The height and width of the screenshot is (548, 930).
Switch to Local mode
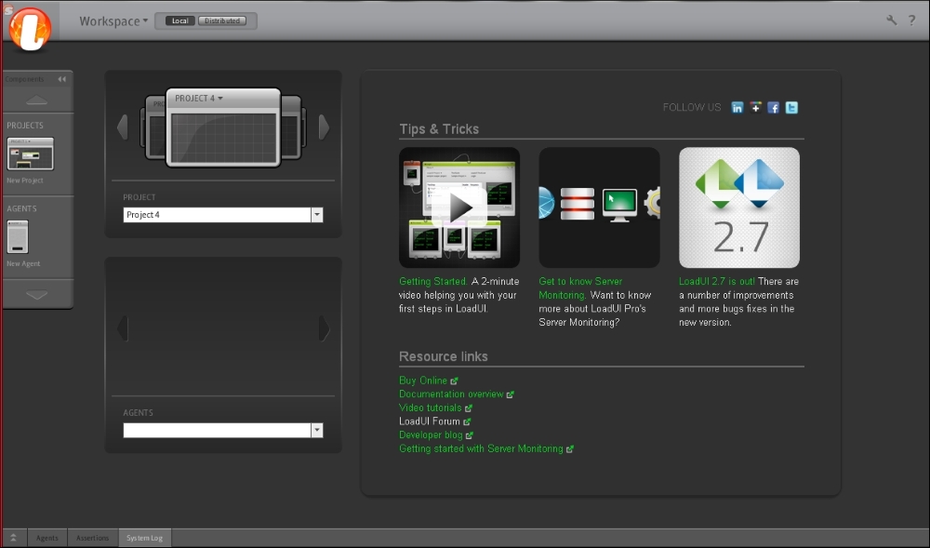pos(180,20)
